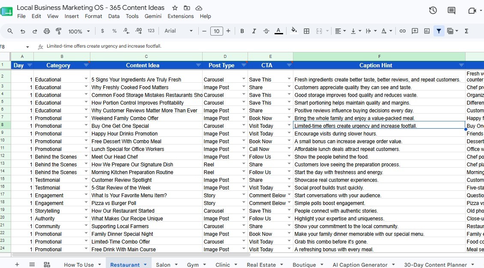Toggle italic formatting
Image resolution: width=484 pixels, height=268 pixels.
click(x=254, y=31)
